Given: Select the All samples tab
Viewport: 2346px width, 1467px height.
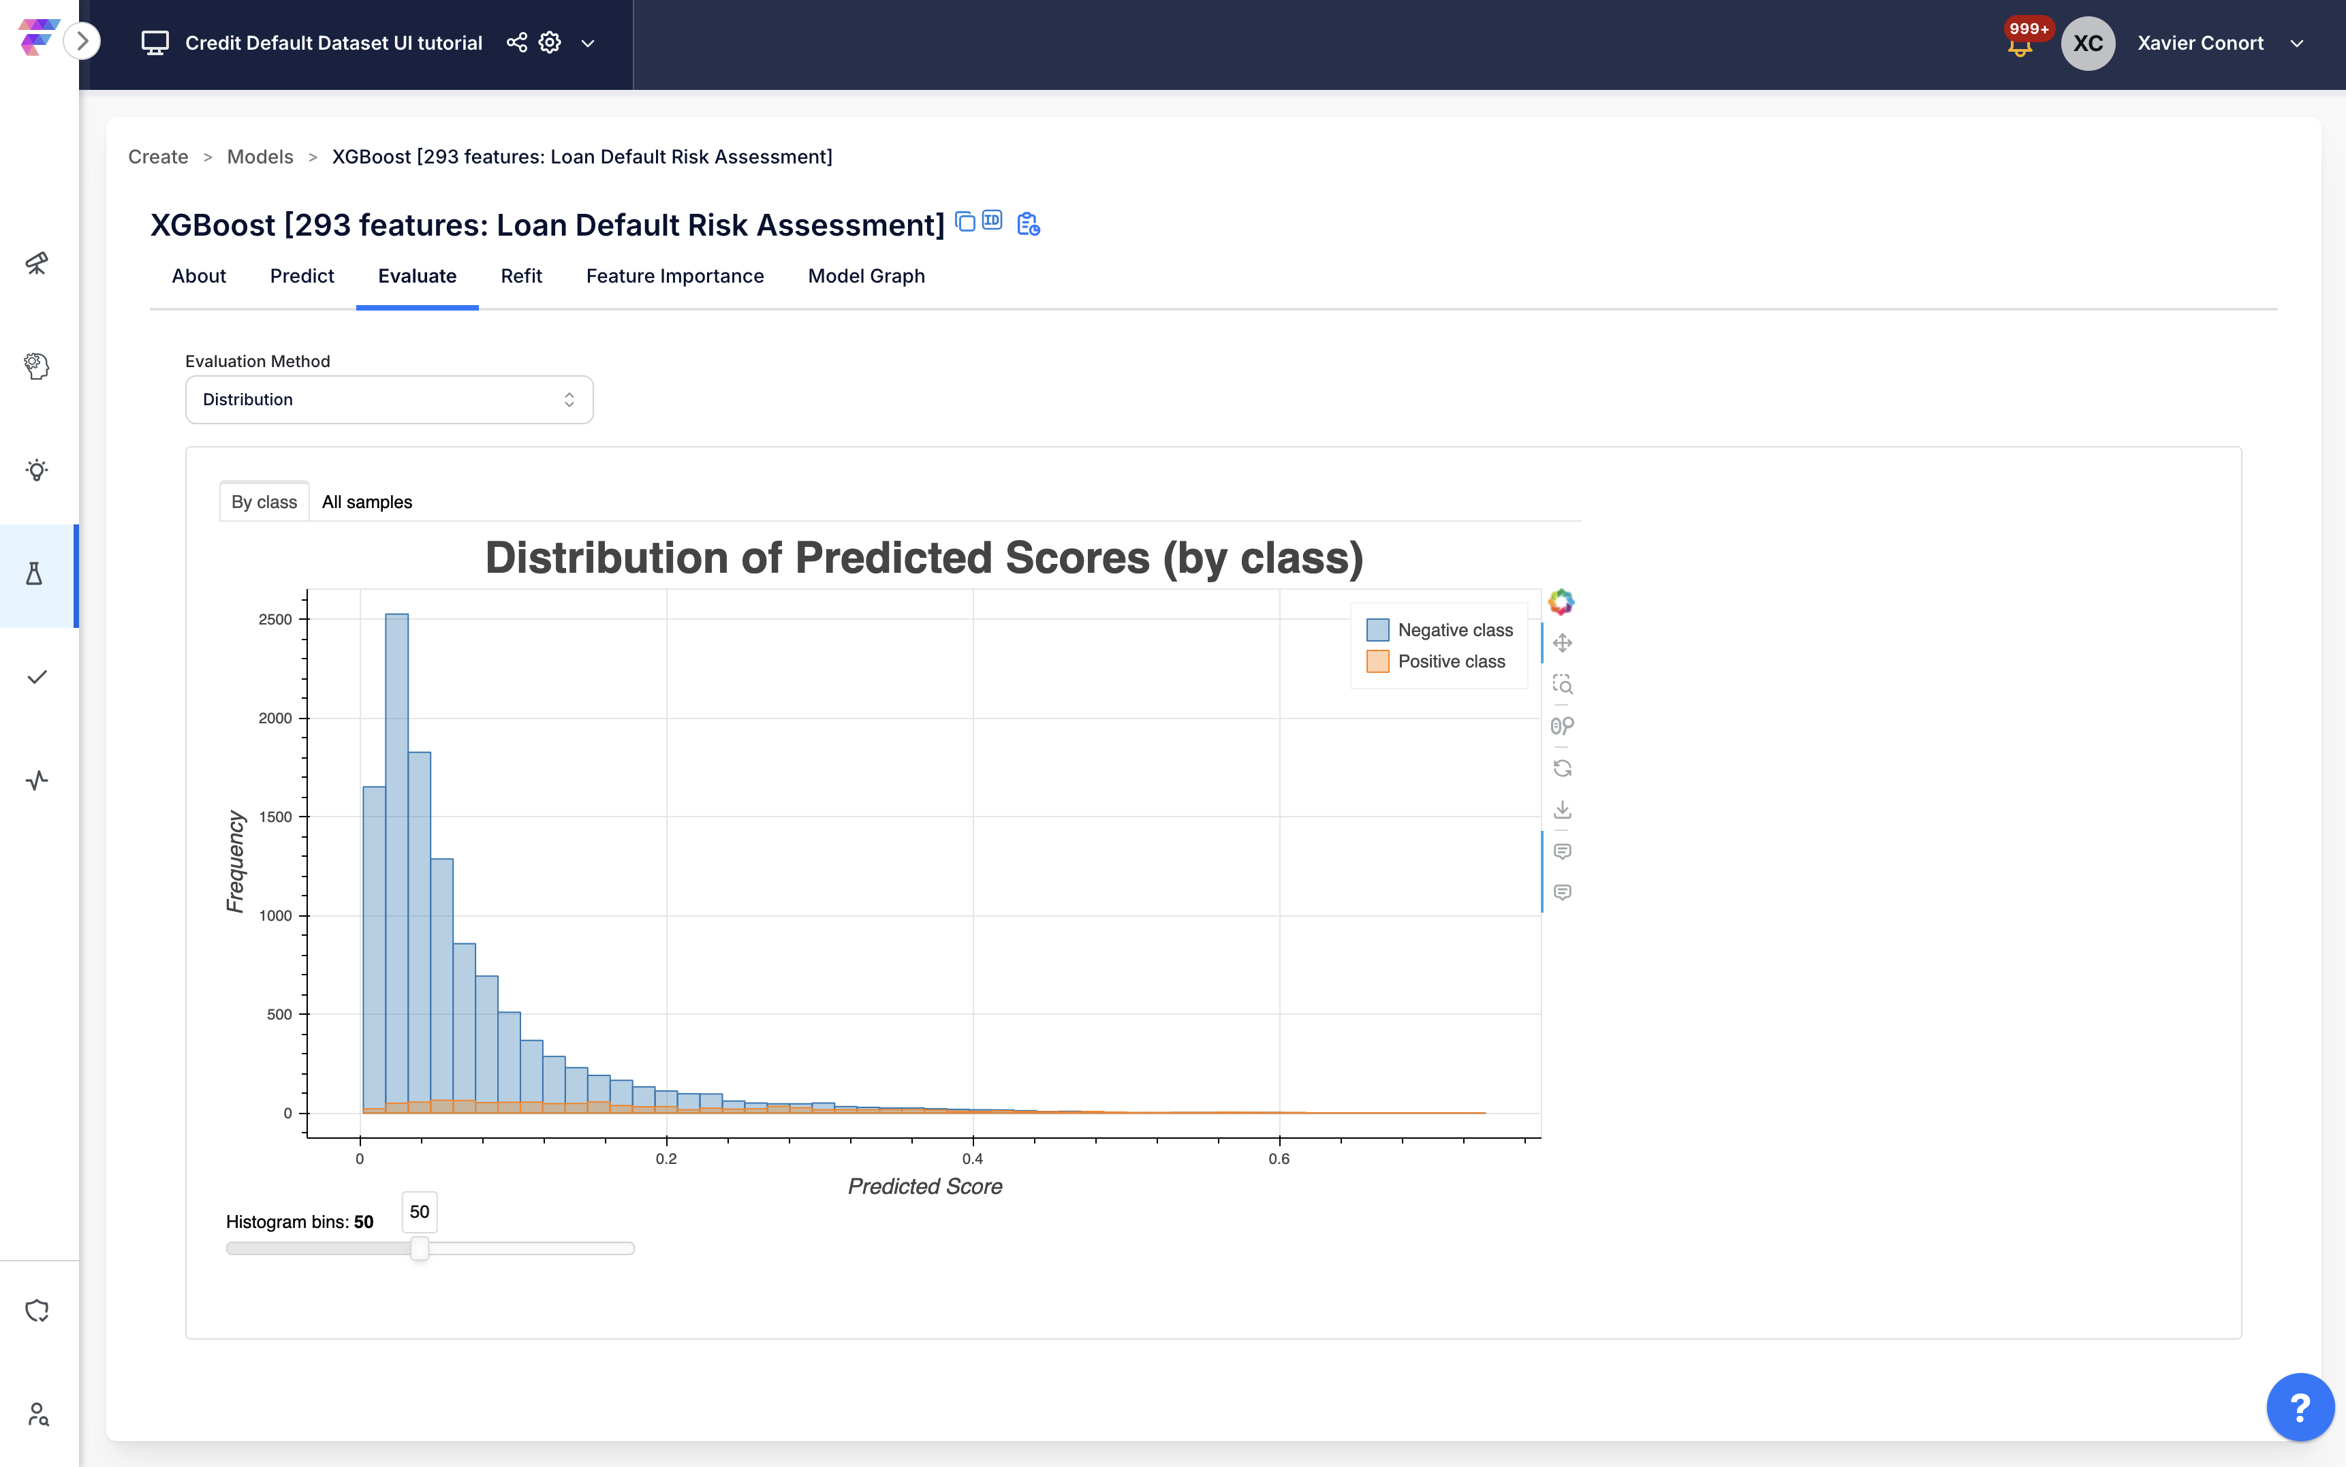Looking at the screenshot, I should point(366,502).
